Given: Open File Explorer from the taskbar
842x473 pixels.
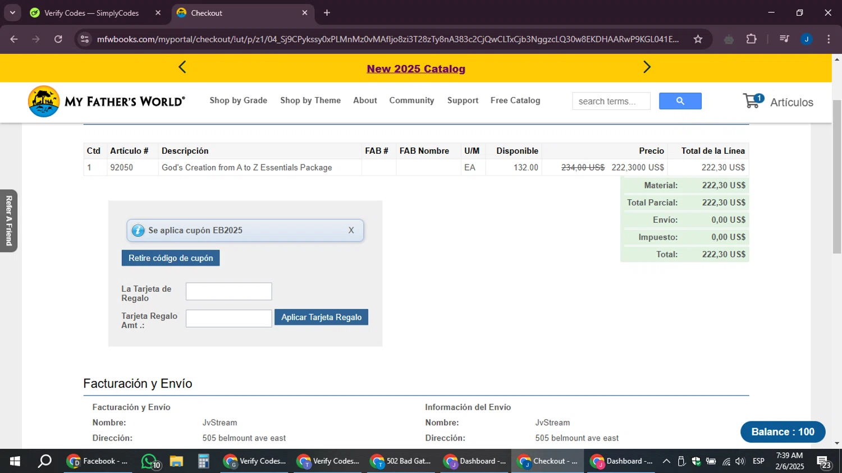Looking at the screenshot, I should pos(176,461).
